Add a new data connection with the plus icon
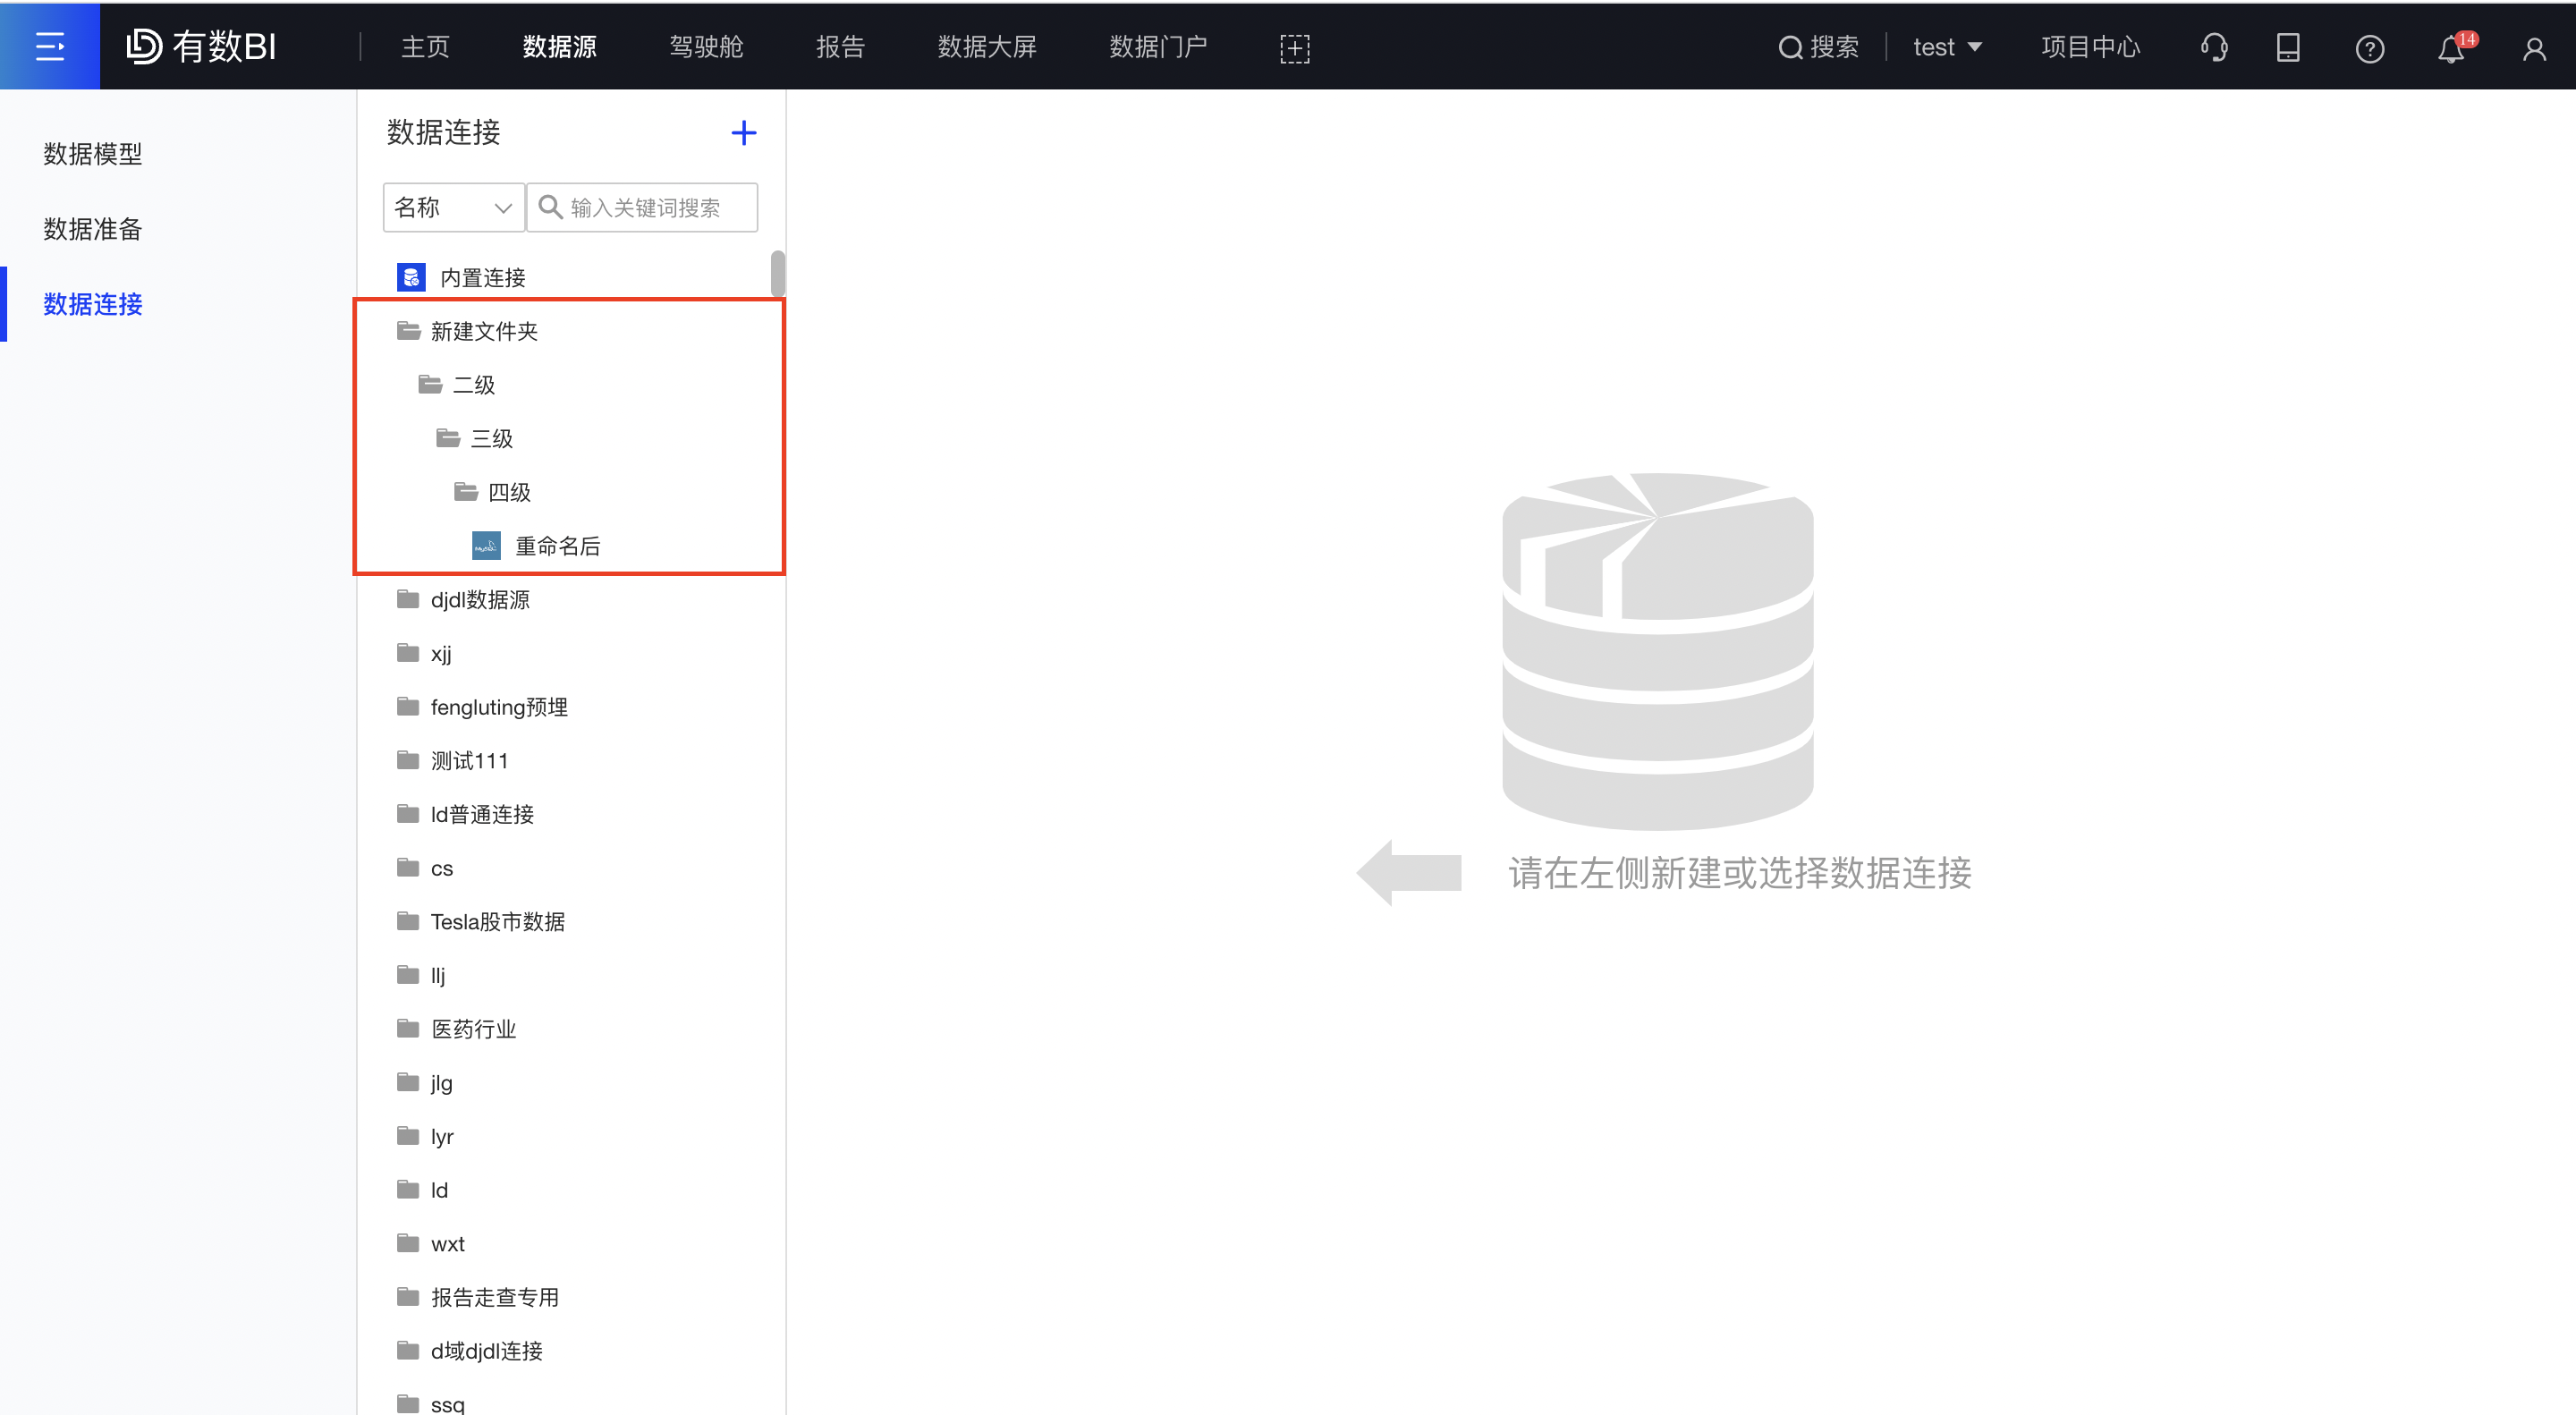The height and width of the screenshot is (1415, 2576). point(744,132)
